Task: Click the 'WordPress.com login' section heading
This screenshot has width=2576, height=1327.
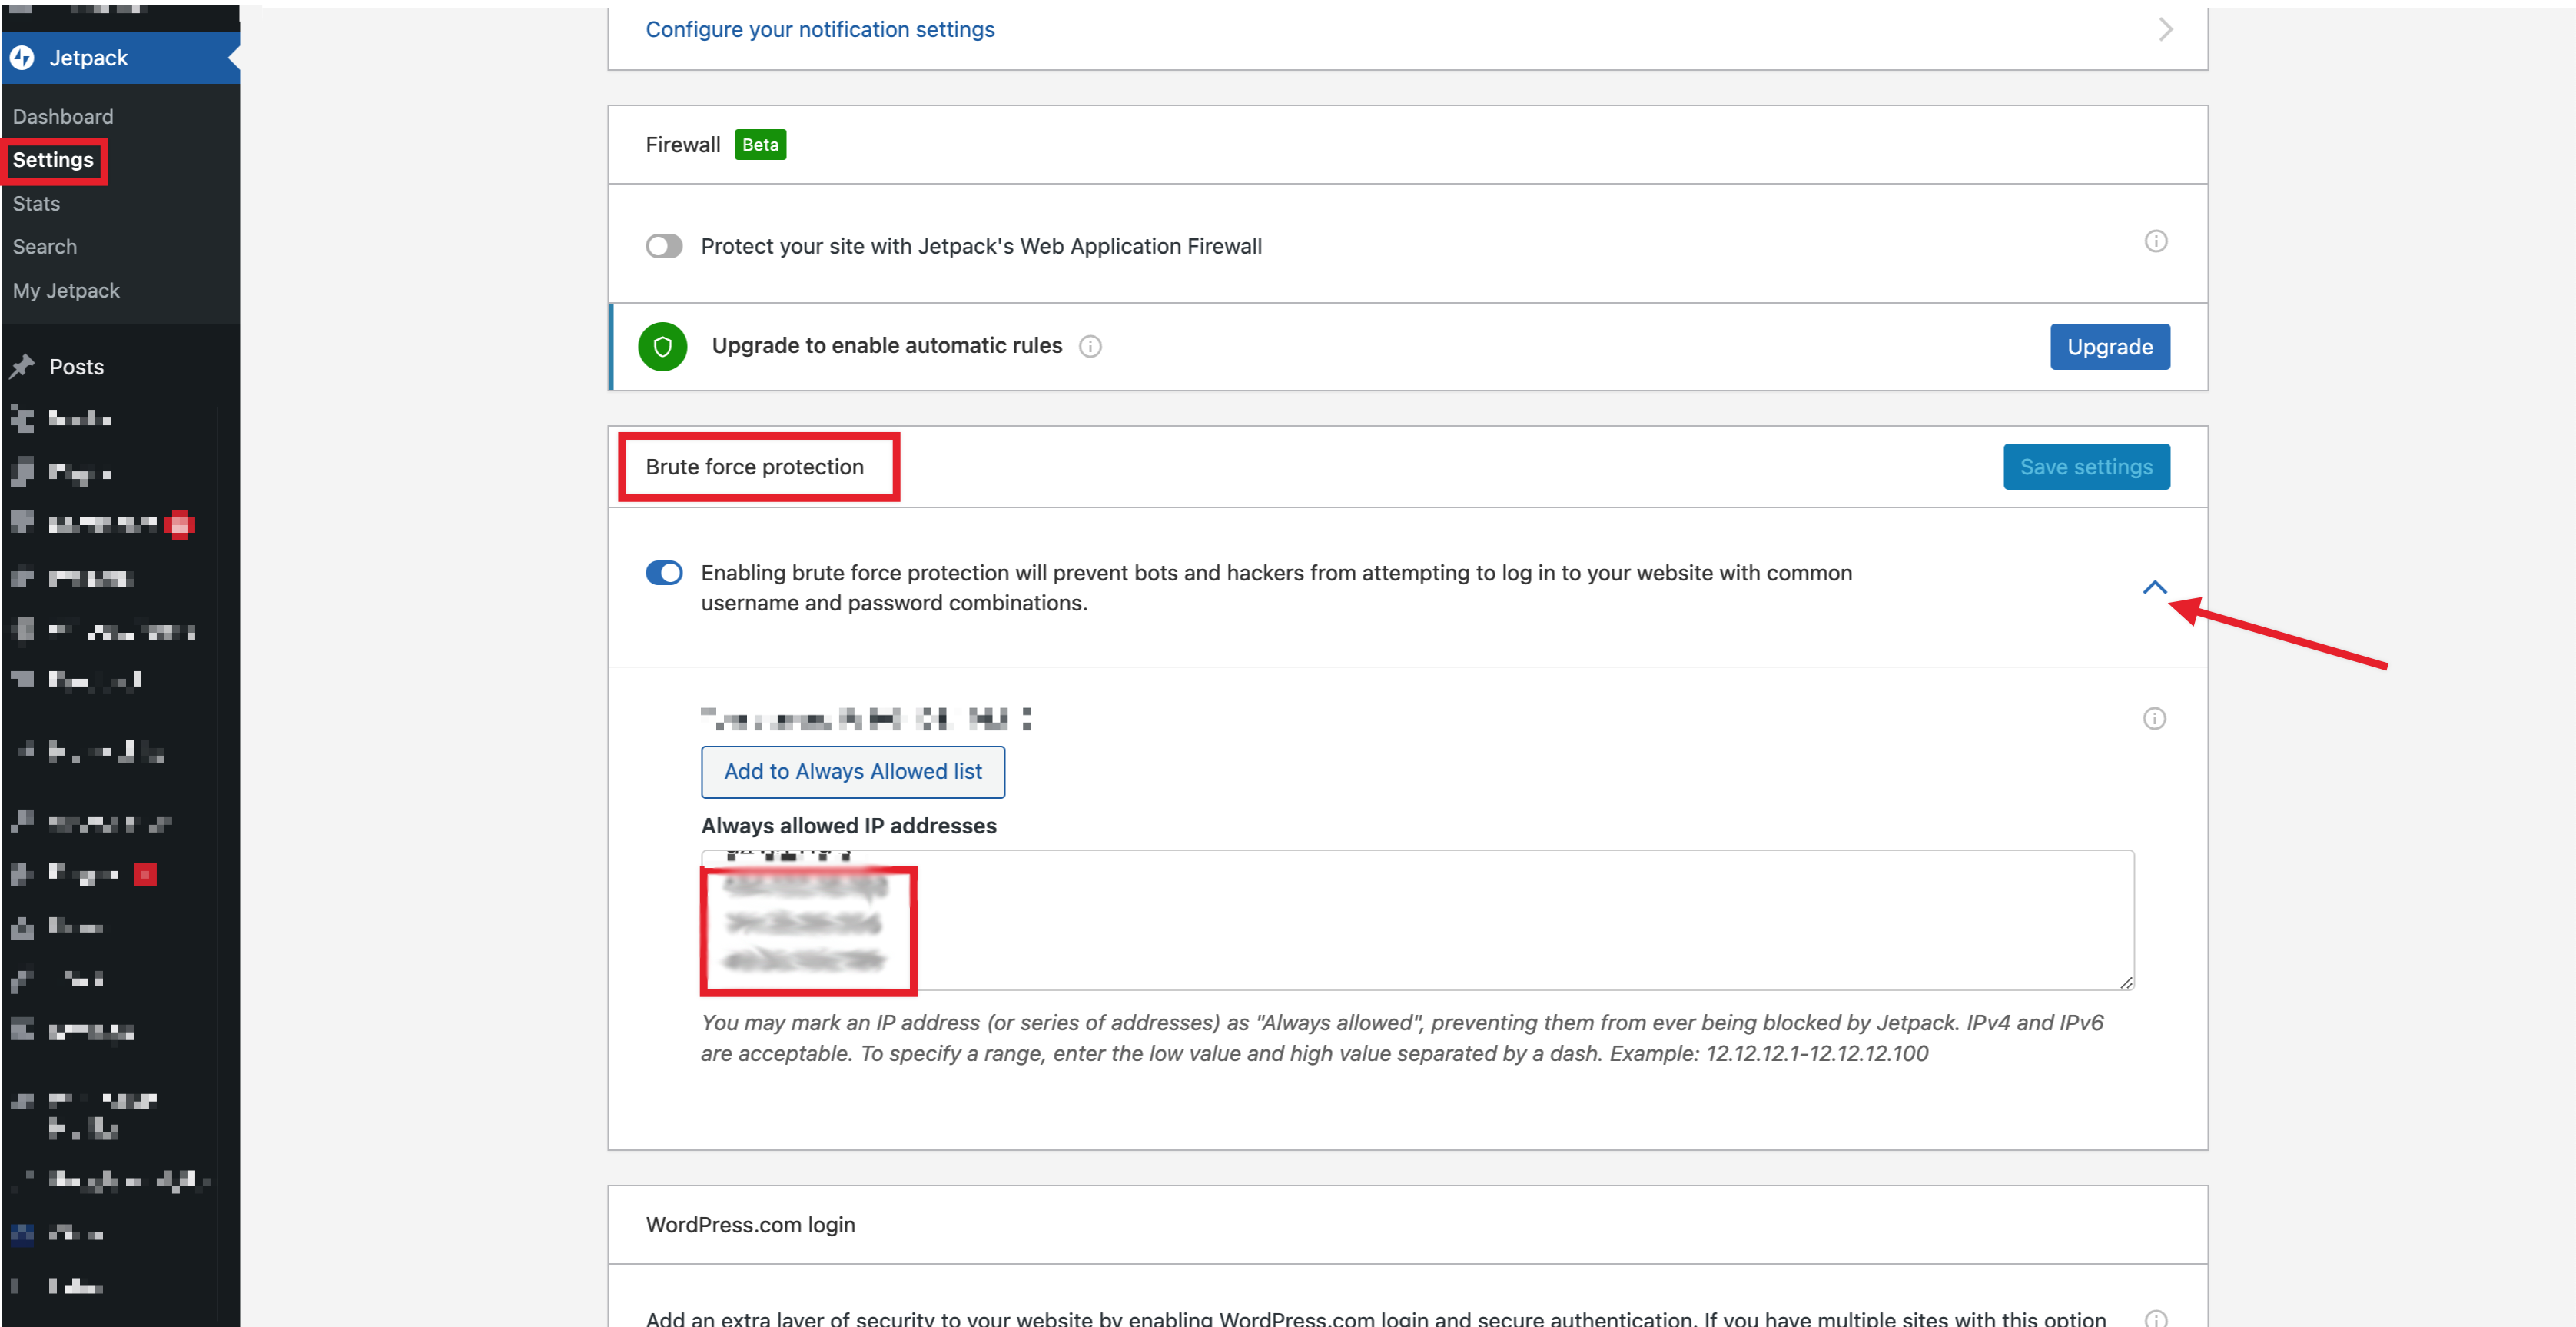Action: click(750, 1225)
